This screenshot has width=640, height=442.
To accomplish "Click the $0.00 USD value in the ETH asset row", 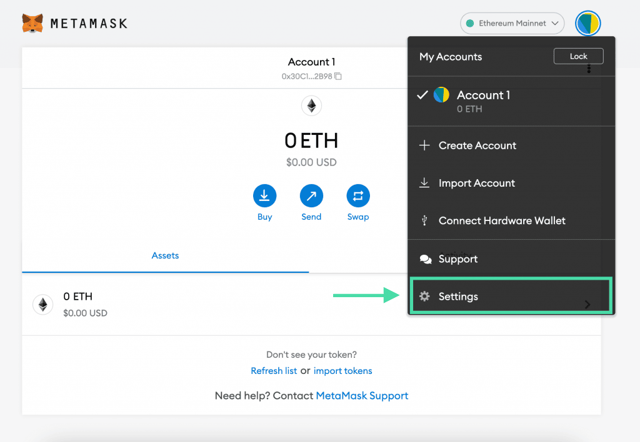I will [x=85, y=313].
